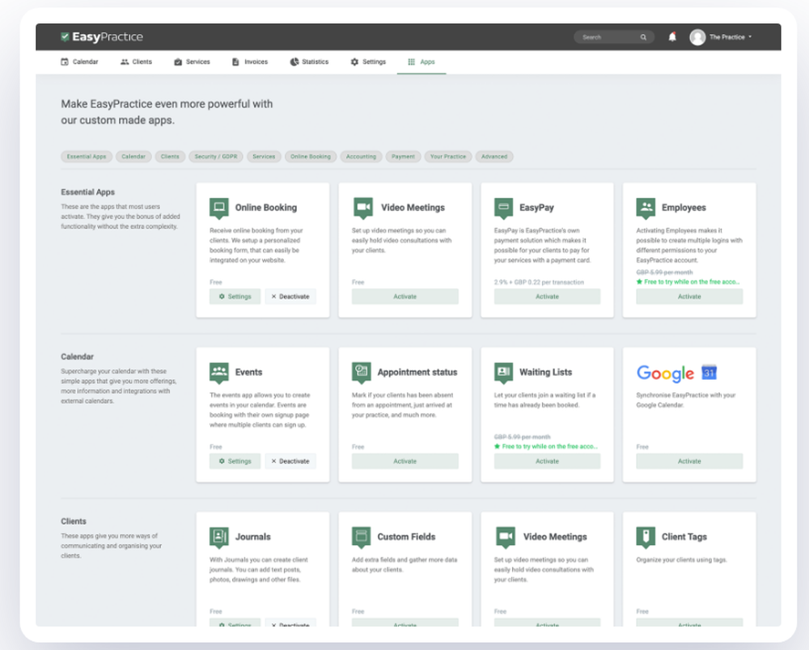Select the Apps tab
Image resolution: width=809 pixels, height=650 pixels.
tap(421, 62)
